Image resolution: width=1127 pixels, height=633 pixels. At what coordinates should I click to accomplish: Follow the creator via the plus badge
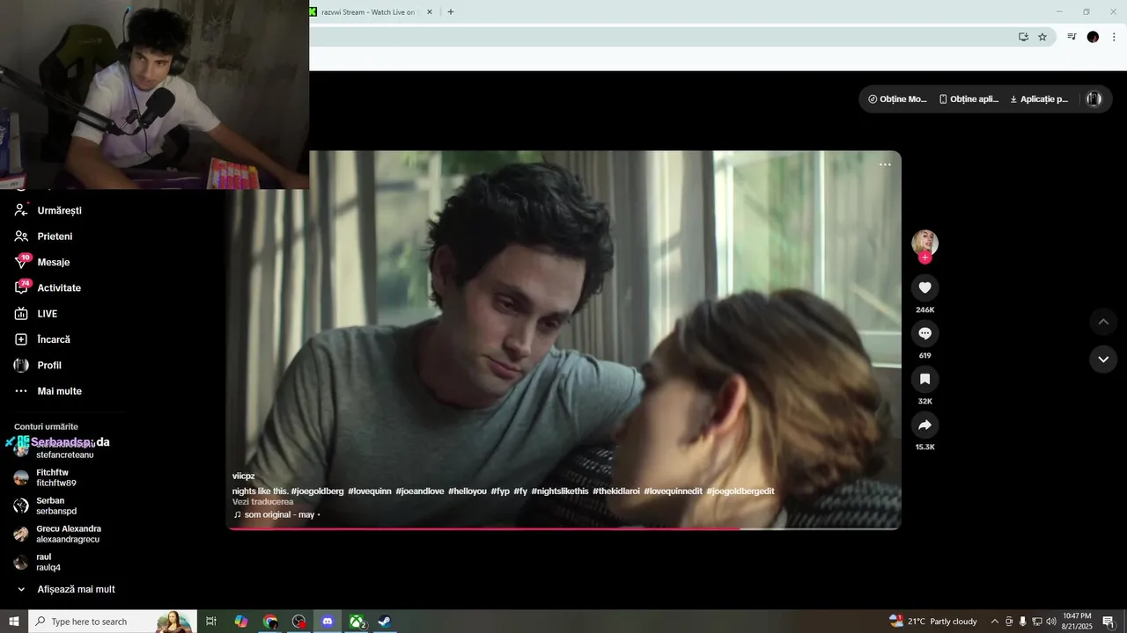(x=924, y=258)
